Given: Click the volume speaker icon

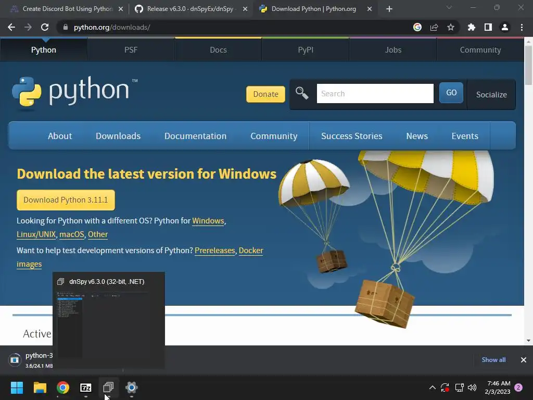Looking at the screenshot, I should pyautogui.click(x=472, y=387).
